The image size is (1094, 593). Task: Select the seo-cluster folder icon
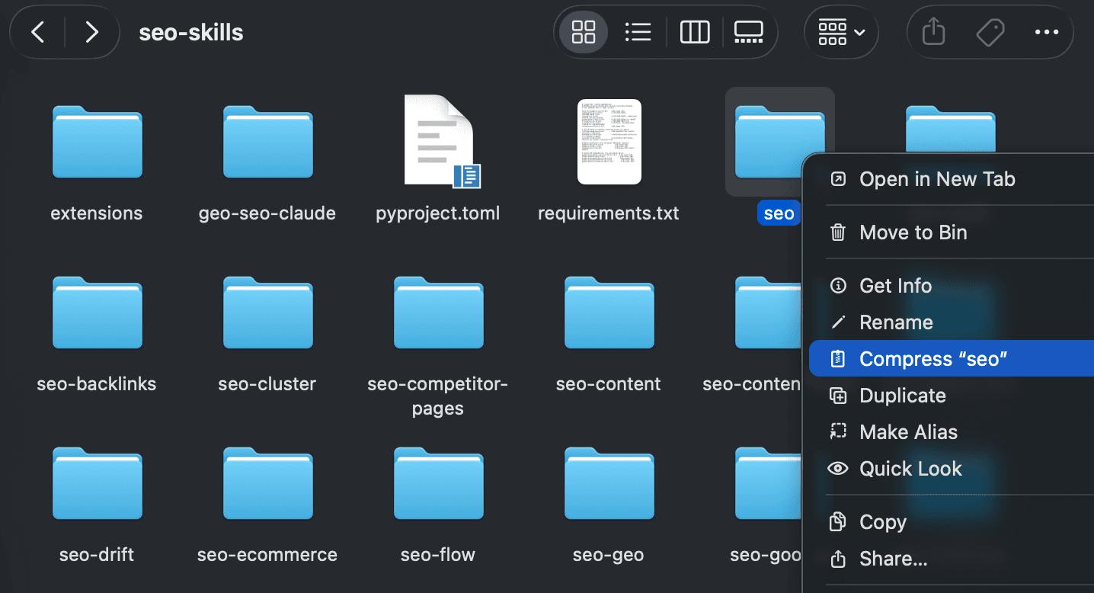click(267, 313)
